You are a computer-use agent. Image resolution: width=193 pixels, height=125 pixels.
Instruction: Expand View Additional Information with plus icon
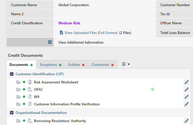[50, 42]
